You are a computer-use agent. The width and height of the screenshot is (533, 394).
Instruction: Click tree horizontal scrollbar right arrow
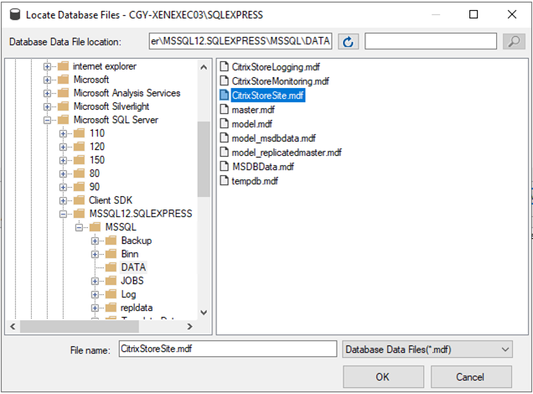tap(190, 327)
